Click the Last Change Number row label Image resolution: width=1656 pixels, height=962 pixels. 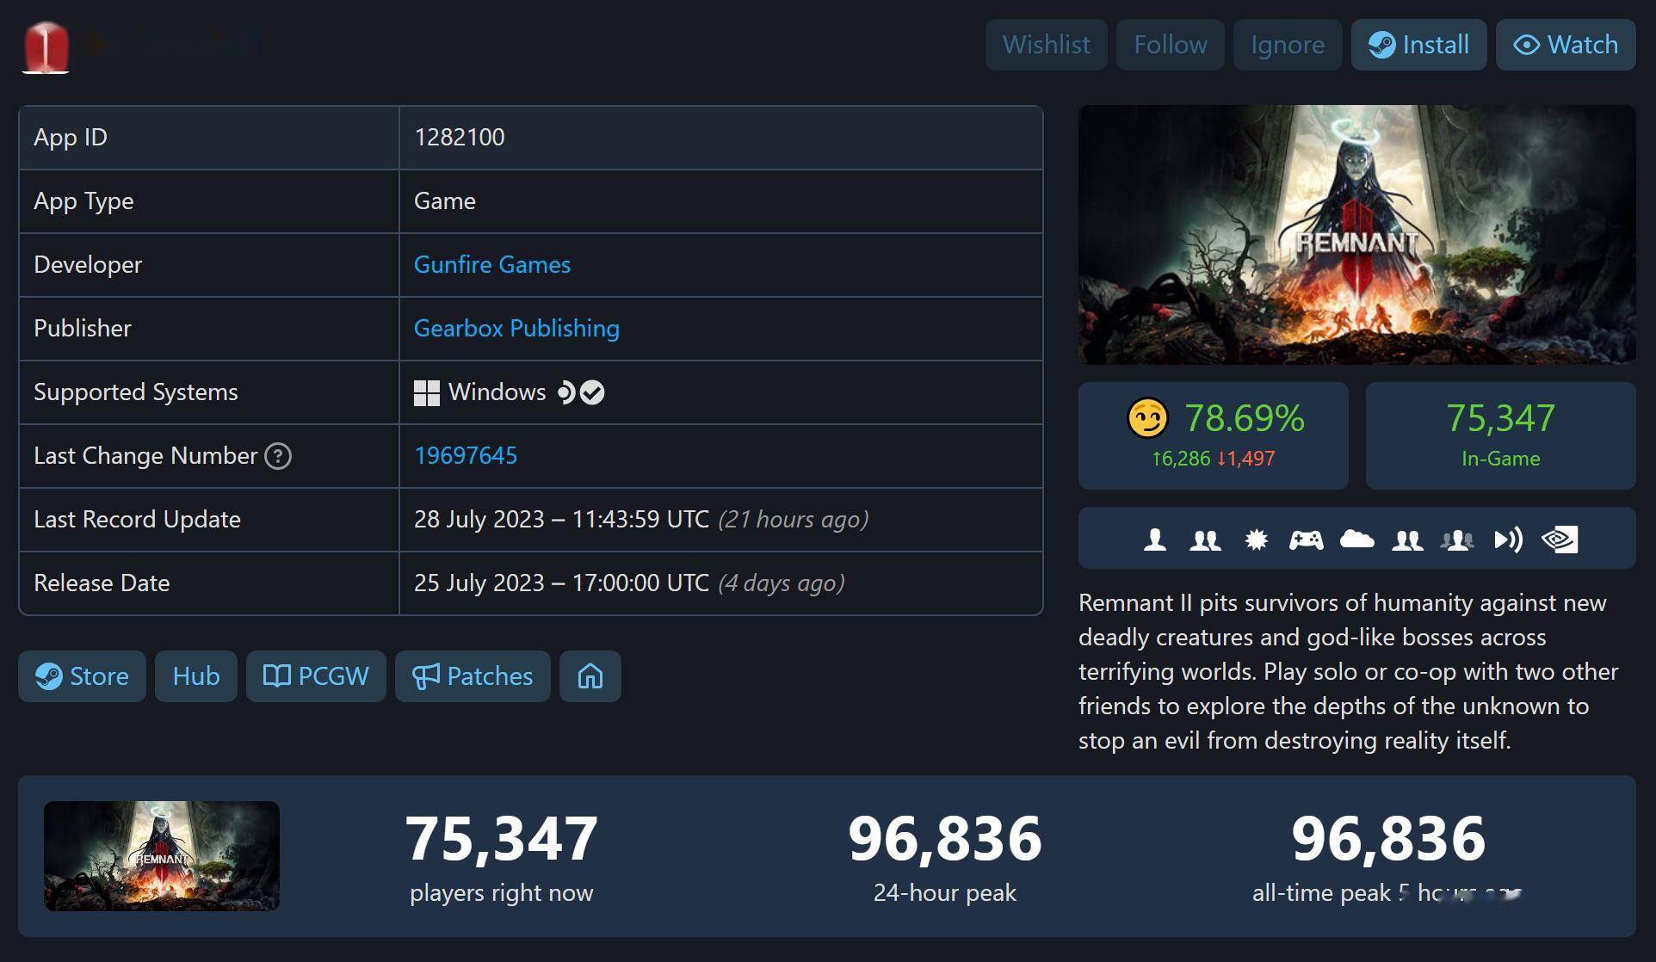(x=145, y=456)
